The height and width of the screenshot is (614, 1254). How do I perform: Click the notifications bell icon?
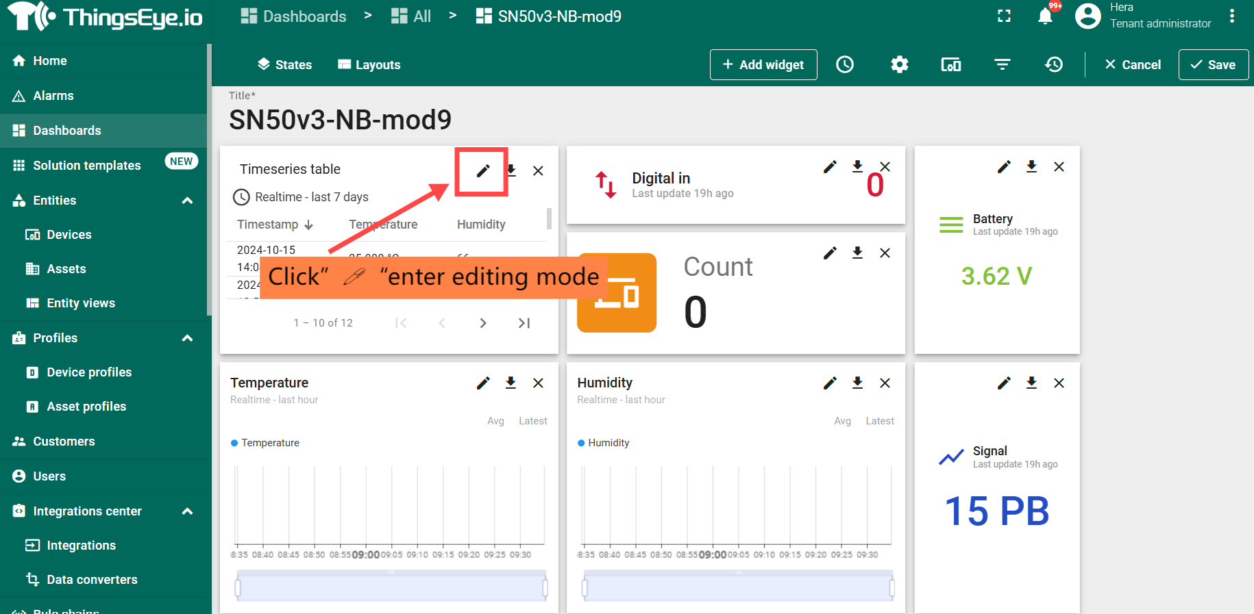[1045, 16]
